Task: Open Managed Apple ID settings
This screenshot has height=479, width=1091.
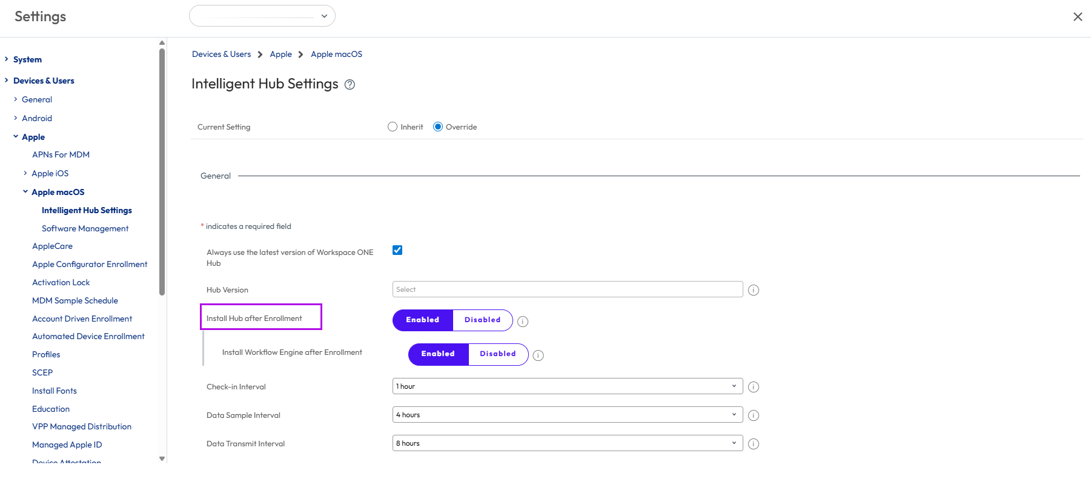Action: point(67,444)
